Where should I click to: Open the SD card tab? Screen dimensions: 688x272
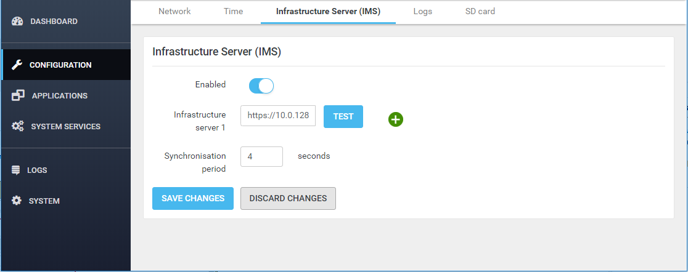click(480, 12)
